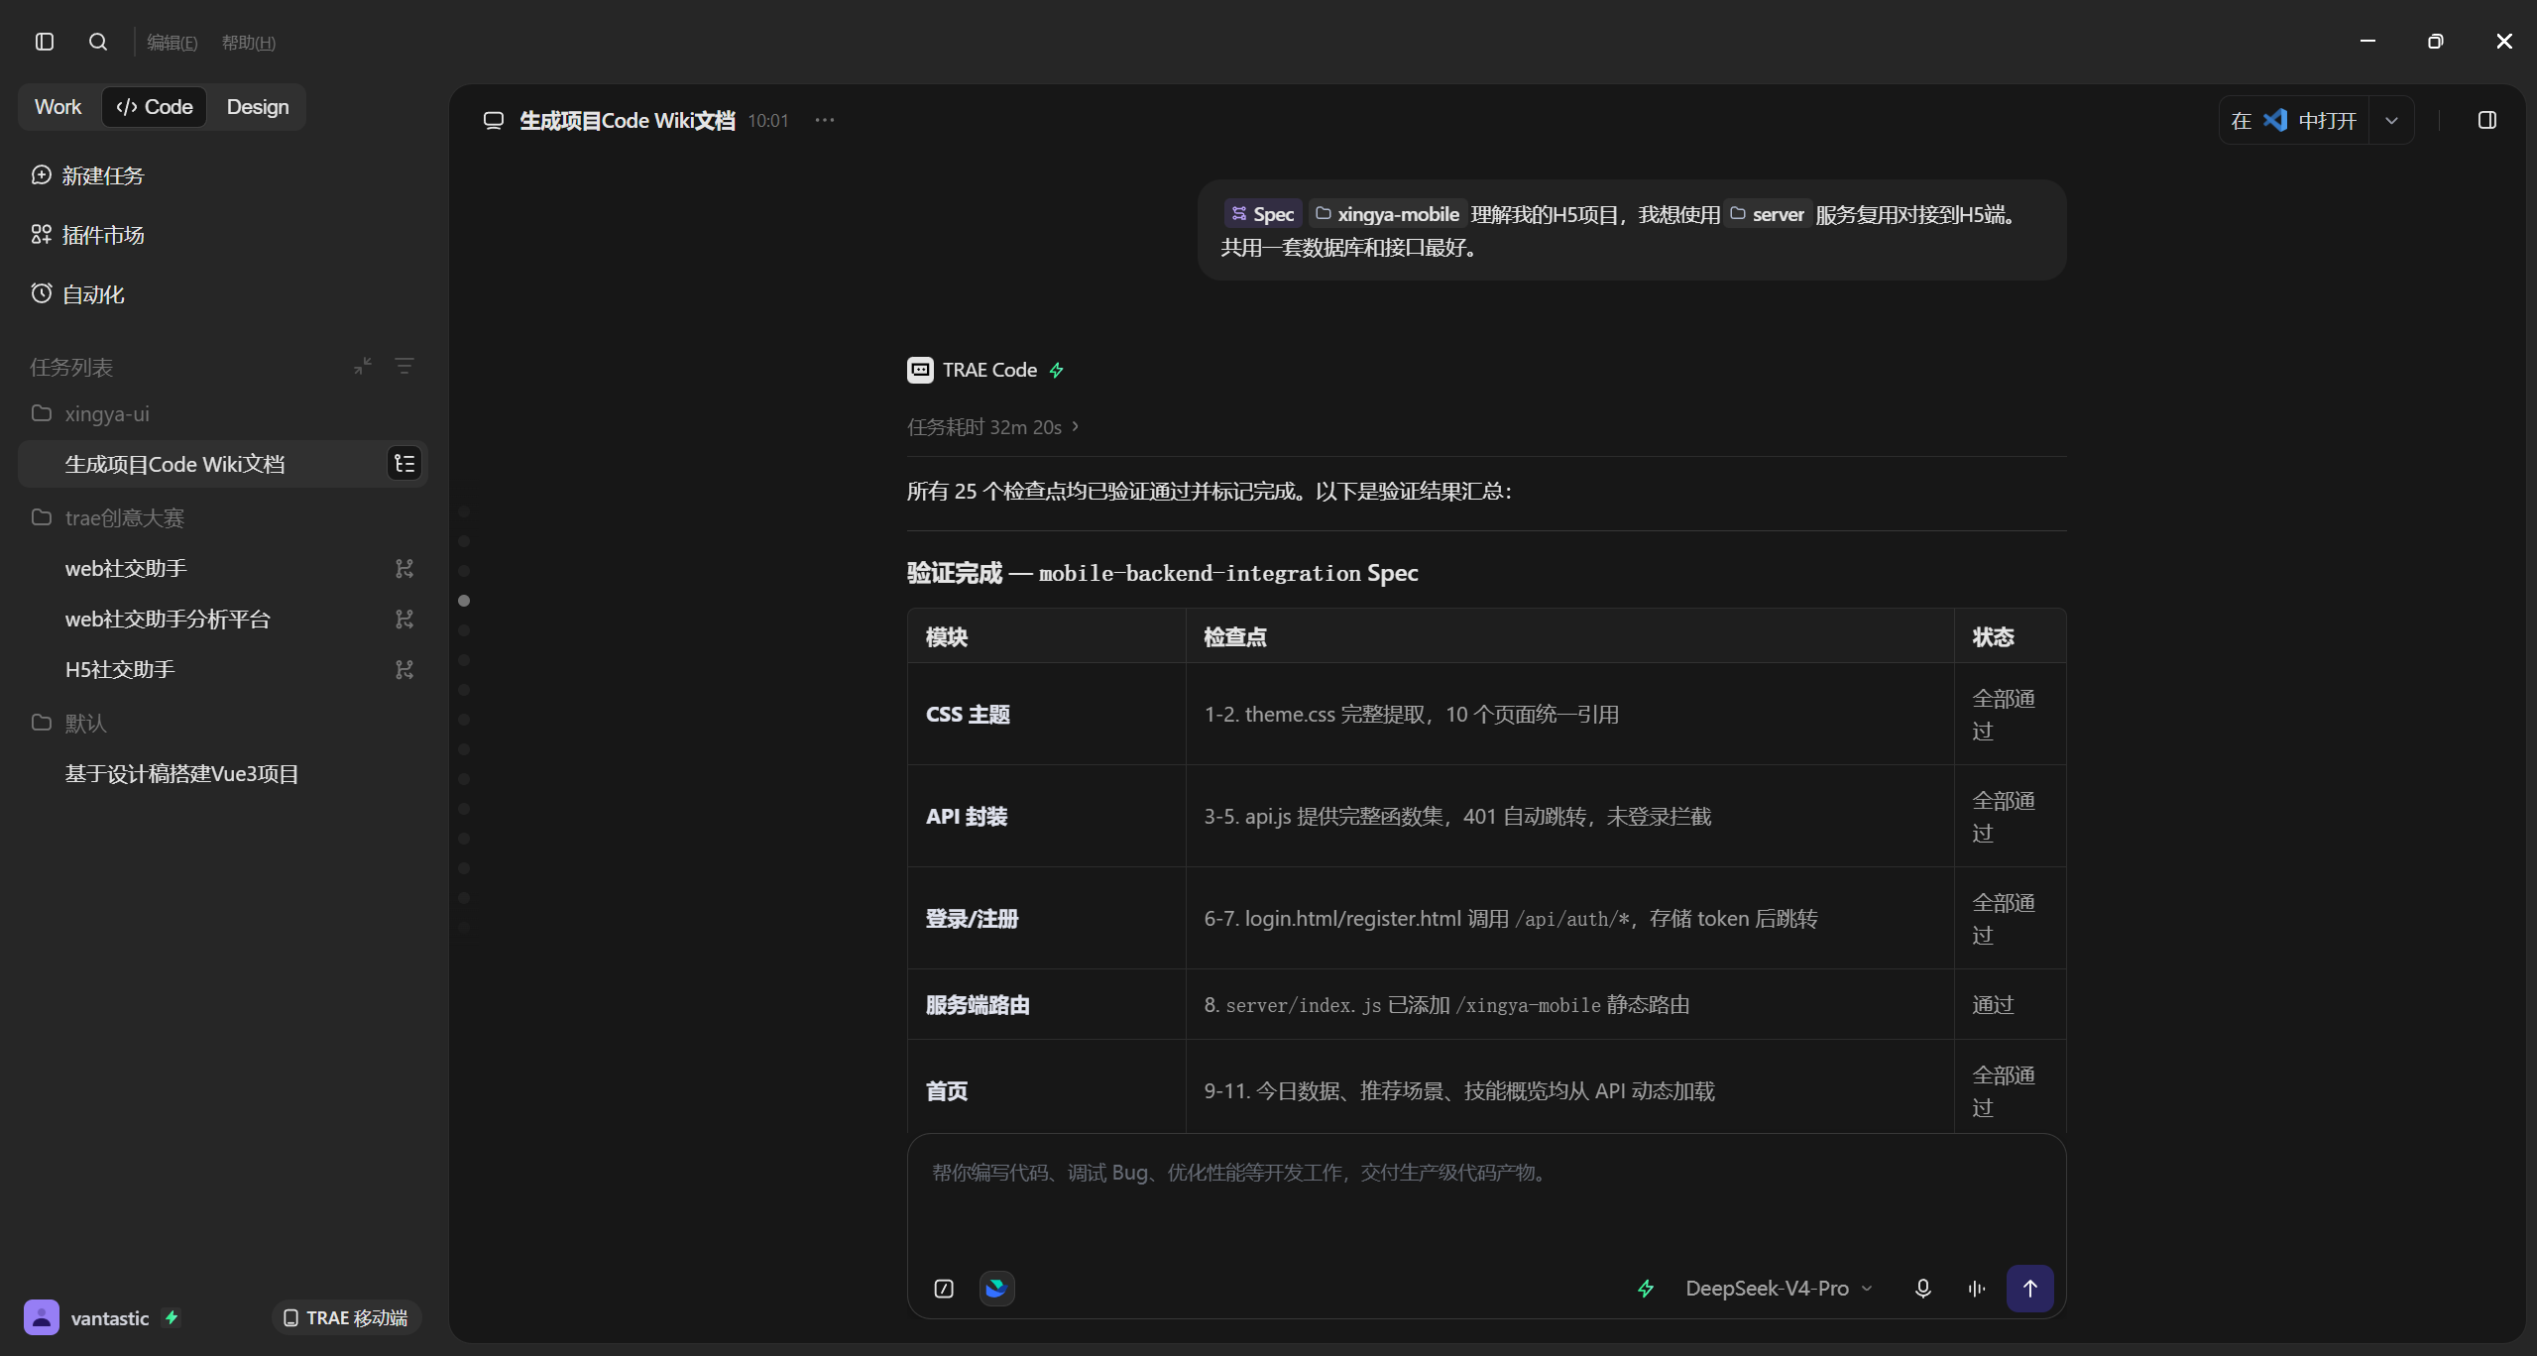The height and width of the screenshot is (1356, 2537).
Task: Collapse the trae创意大赛 folder group
Action: (x=223, y=518)
